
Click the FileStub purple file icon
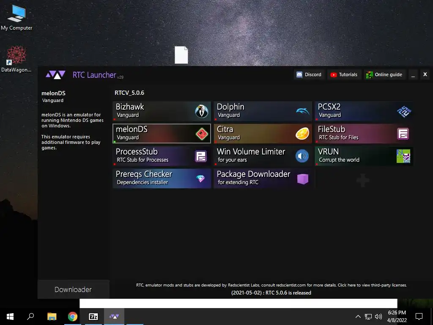coord(403,134)
